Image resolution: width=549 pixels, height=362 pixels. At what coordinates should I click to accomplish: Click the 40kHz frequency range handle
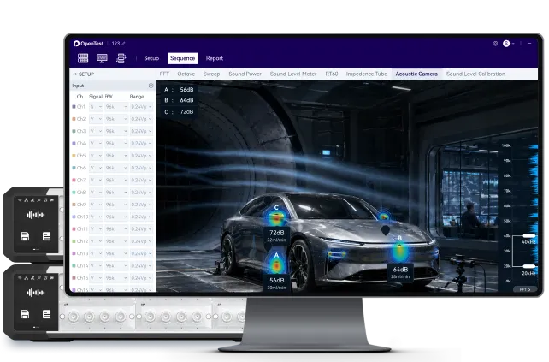(x=528, y=236)
